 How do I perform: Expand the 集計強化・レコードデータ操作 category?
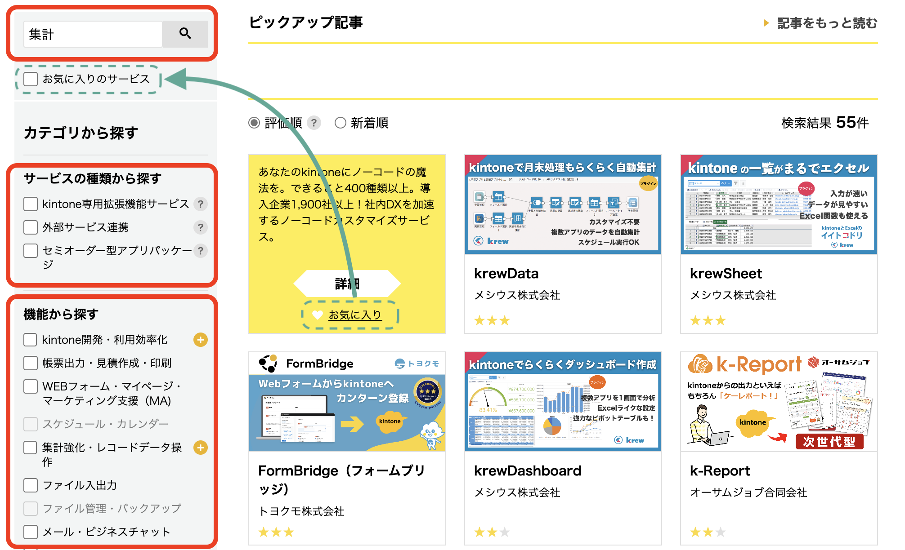pos(201,448)
